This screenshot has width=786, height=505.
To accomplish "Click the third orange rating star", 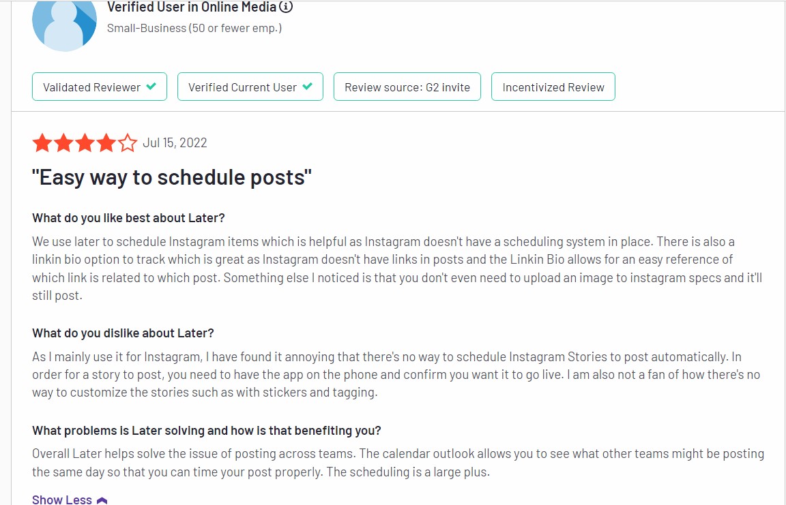I will 85,143.
